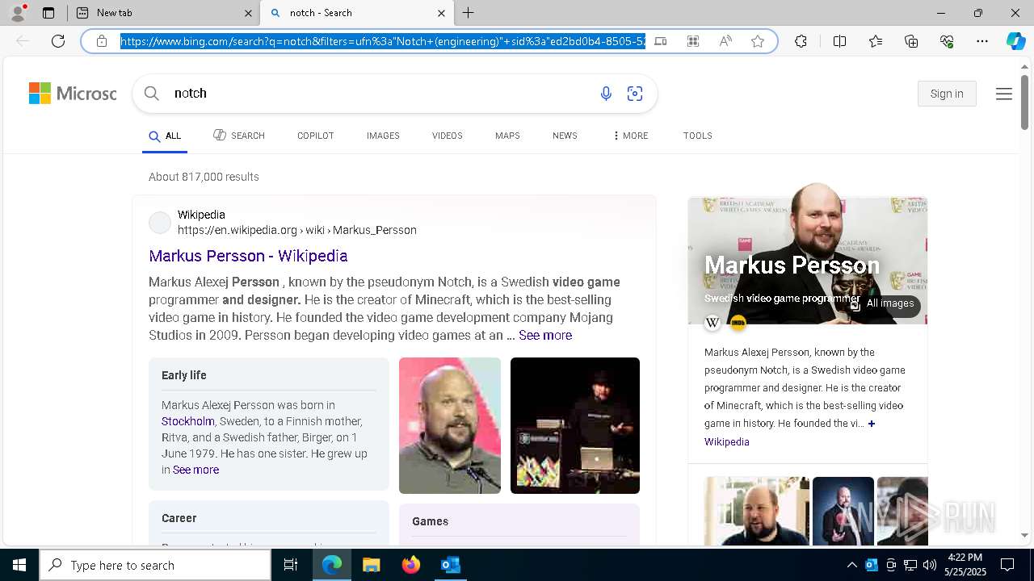Expand knowledge panel description plus
Image resolution: width=1034 pixels, height=581 pixels.
tap(872, 424)
